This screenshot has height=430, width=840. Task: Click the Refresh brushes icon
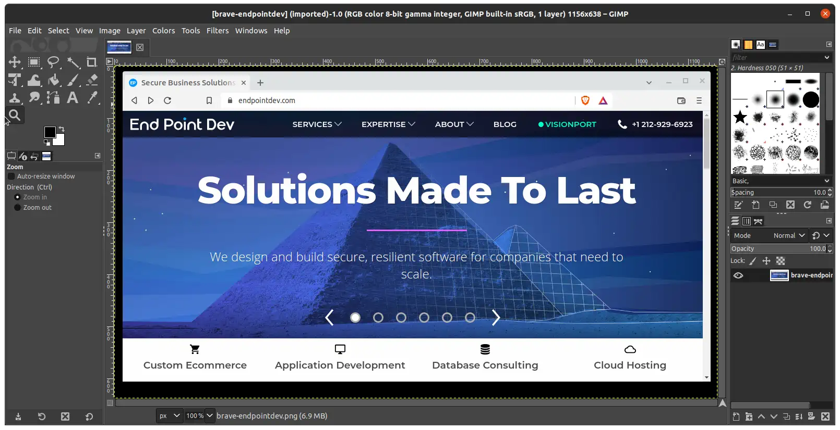click(x=808, y=205)
